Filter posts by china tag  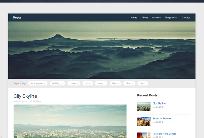[74, 83]
